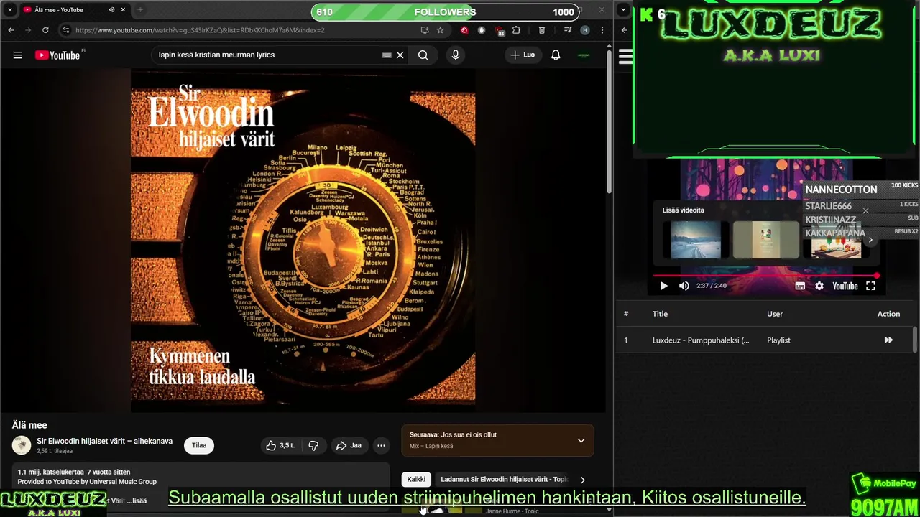Go to the YouTube home logo

57,55
